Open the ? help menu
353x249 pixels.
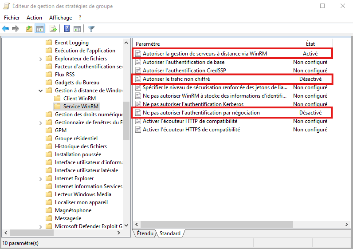tap(80, 18)
